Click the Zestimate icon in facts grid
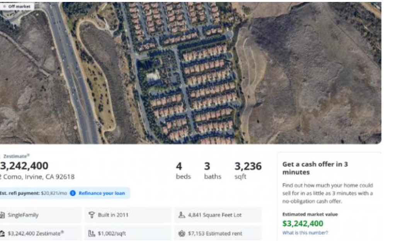Image resolution: width=393 pixels, height=244 pixels. (x=2, y=233)
